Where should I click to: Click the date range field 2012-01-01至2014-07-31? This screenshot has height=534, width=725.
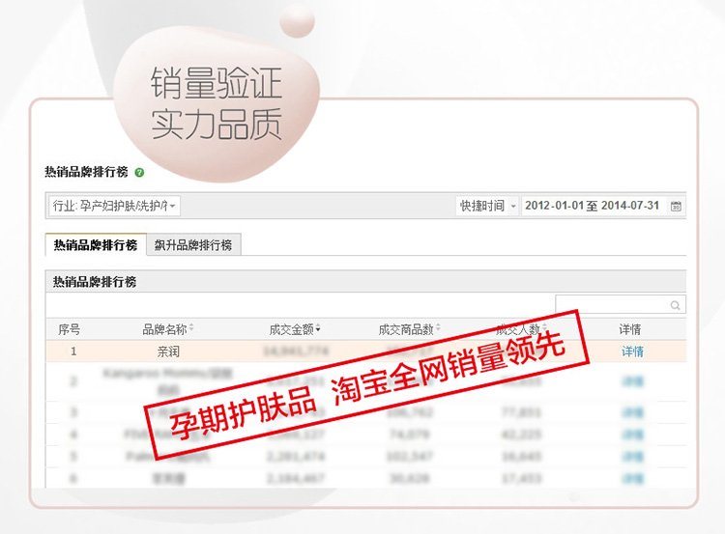pyautogui.click(x=593, y=206)
